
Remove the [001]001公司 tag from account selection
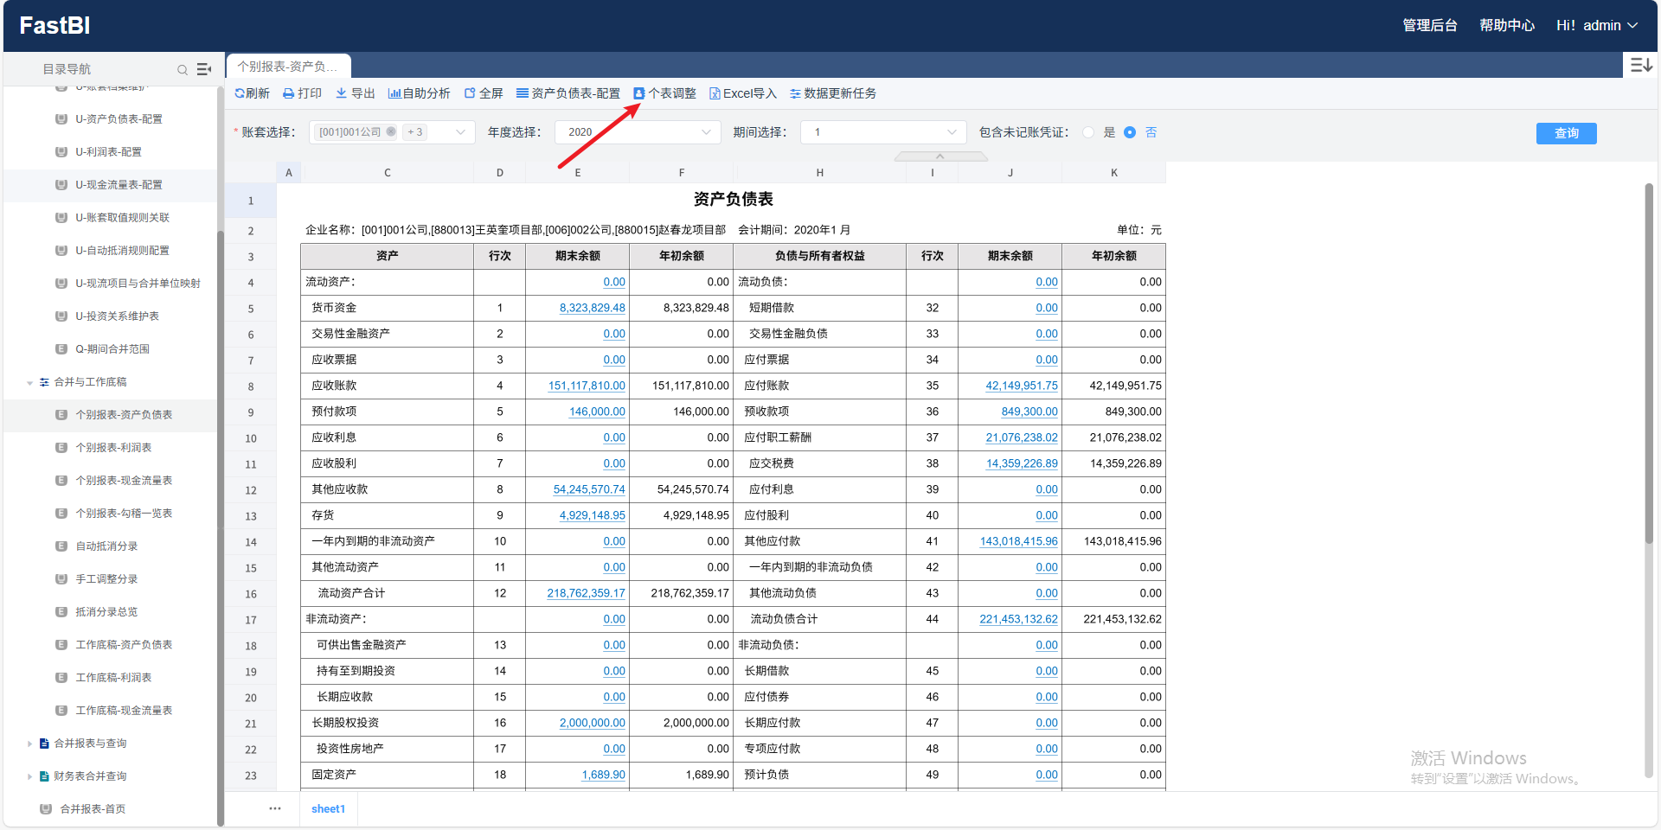[391, 132]
